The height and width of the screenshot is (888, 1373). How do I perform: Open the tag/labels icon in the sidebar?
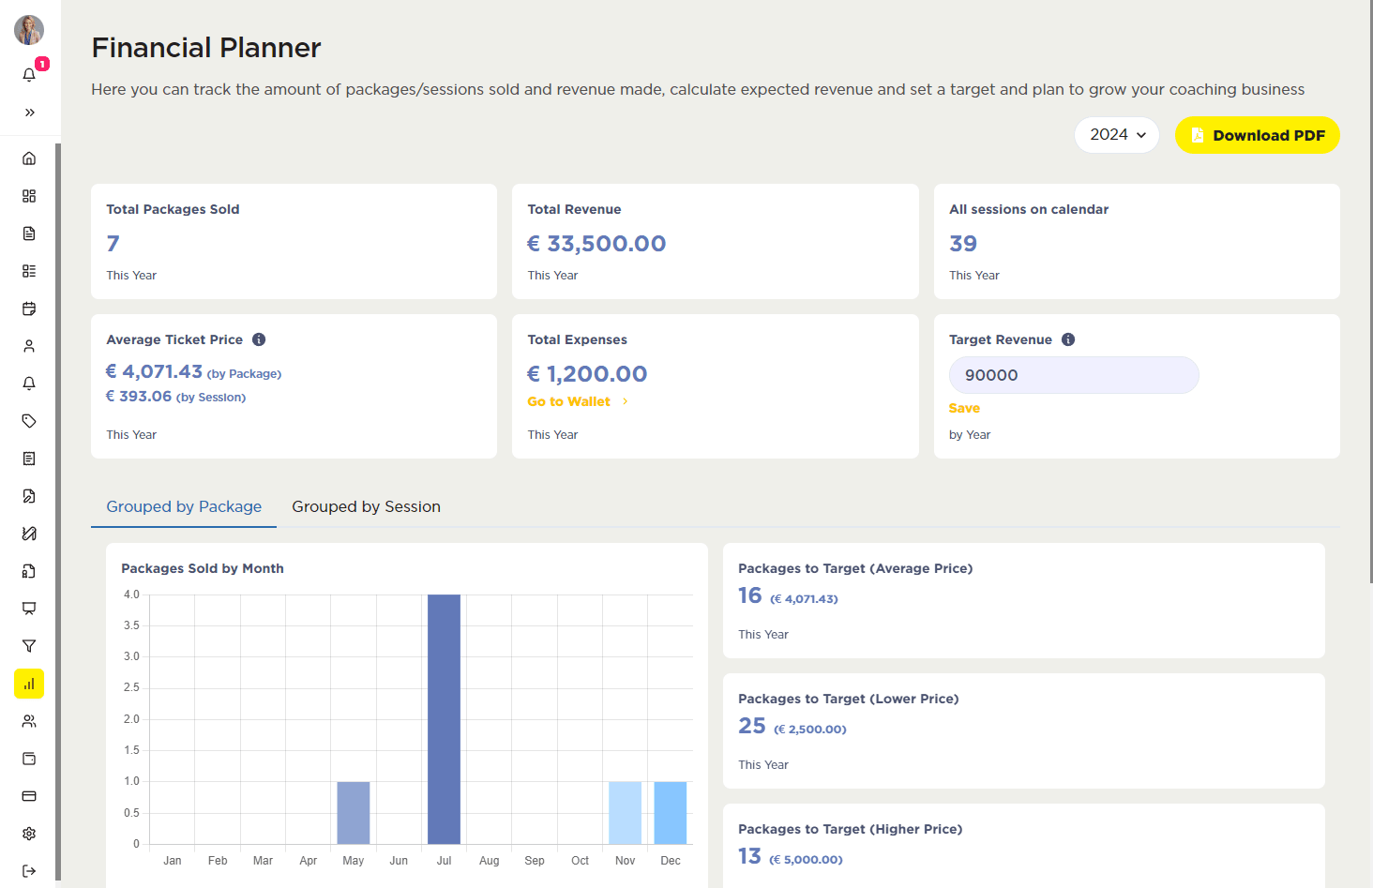coord(29,421)
